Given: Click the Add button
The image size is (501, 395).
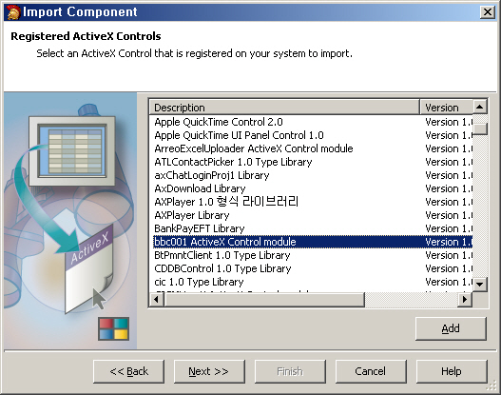Looking at the screenshot, I should pos(451,328).
